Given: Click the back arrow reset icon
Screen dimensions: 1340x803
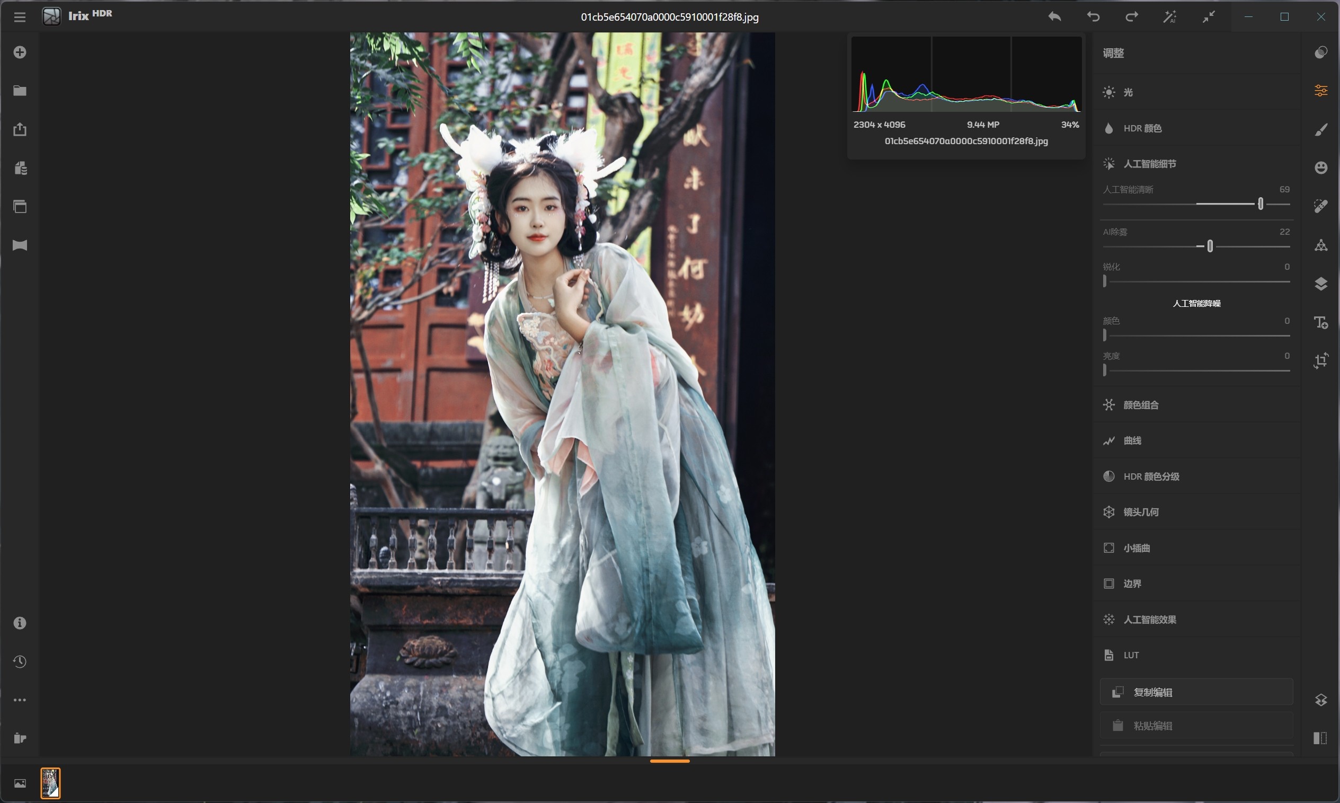Looking at the screenshot, I should [1054, 17].
